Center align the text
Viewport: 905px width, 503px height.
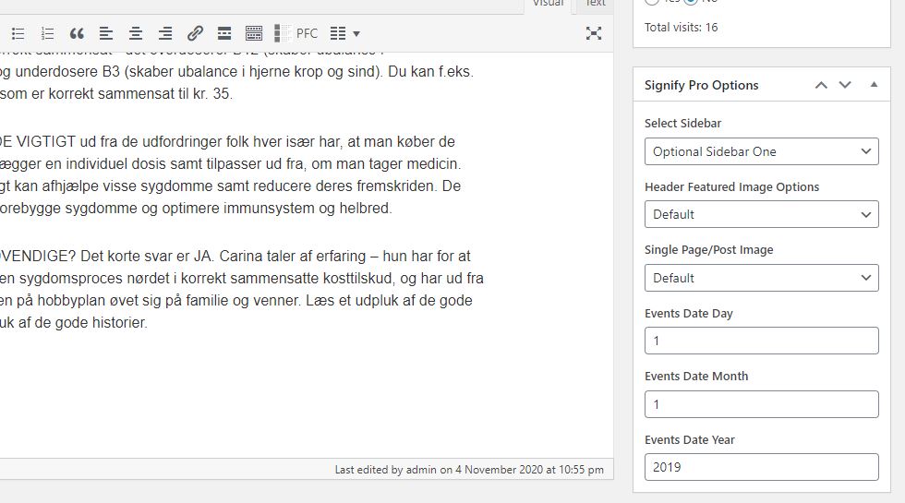tap(136, 33)
